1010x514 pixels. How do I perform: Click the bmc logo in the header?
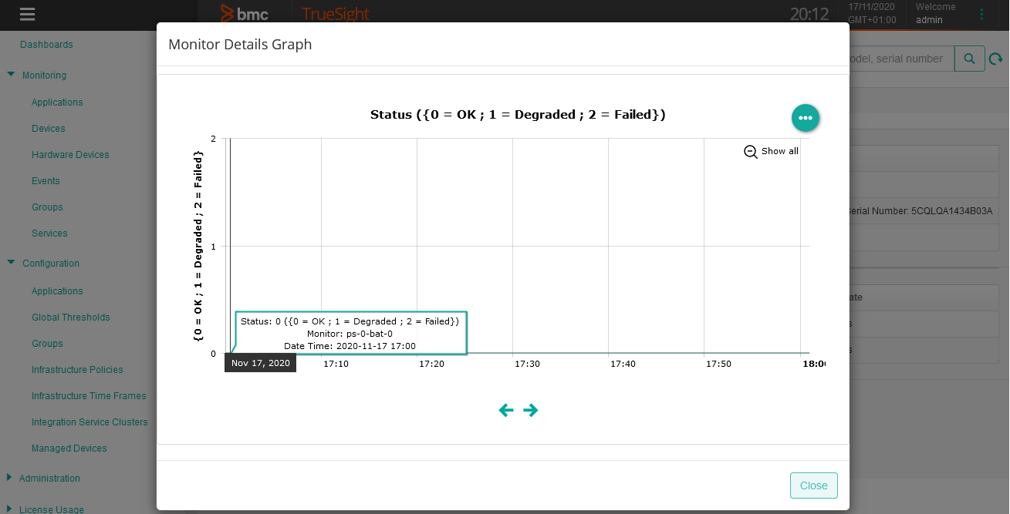point(245,14)
